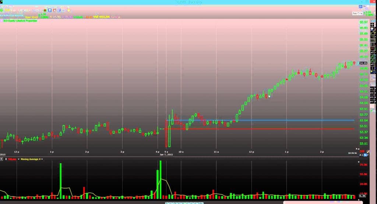Select the crosshair pointer drawing tool
The image size is (377, 204).
[x=372, y=24]
